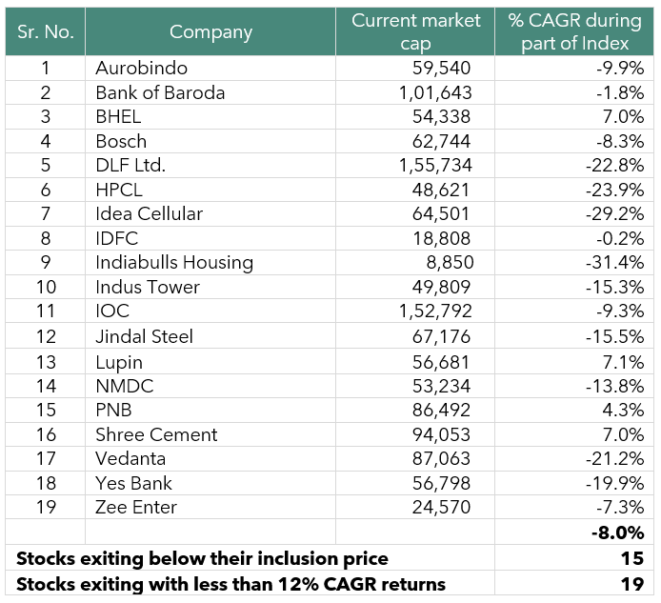
Task: Click BHEL market cap 54,338
Action: pos(441,117)
